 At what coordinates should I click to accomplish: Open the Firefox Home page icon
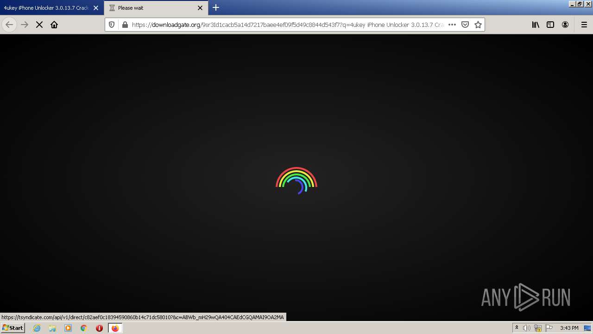coord(54,25)
